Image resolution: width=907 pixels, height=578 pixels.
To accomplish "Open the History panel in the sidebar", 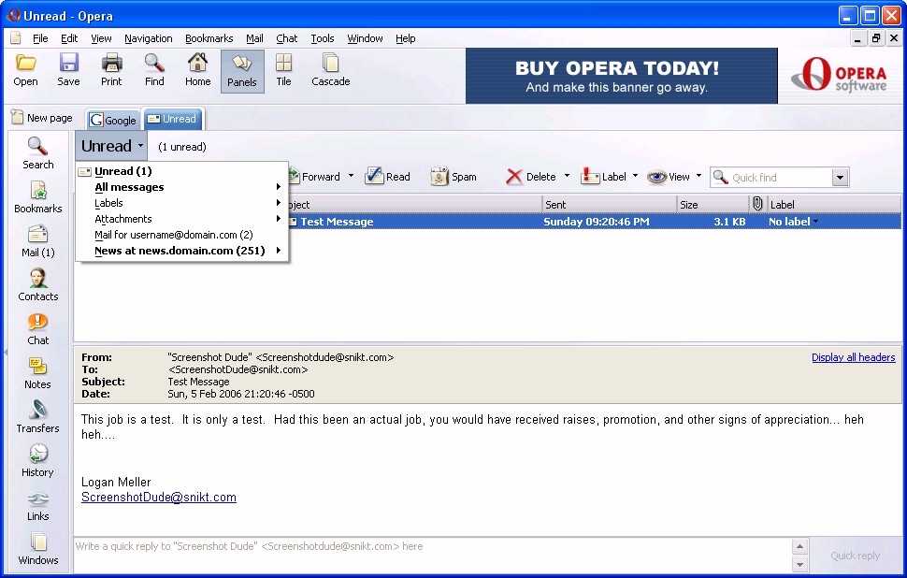I will (37, 460).
